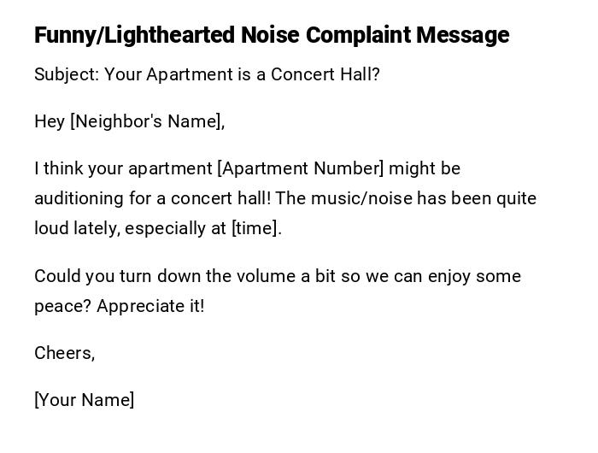Click the "Cheers," closing line
598x453 pixels.
[x=64, y=353]
